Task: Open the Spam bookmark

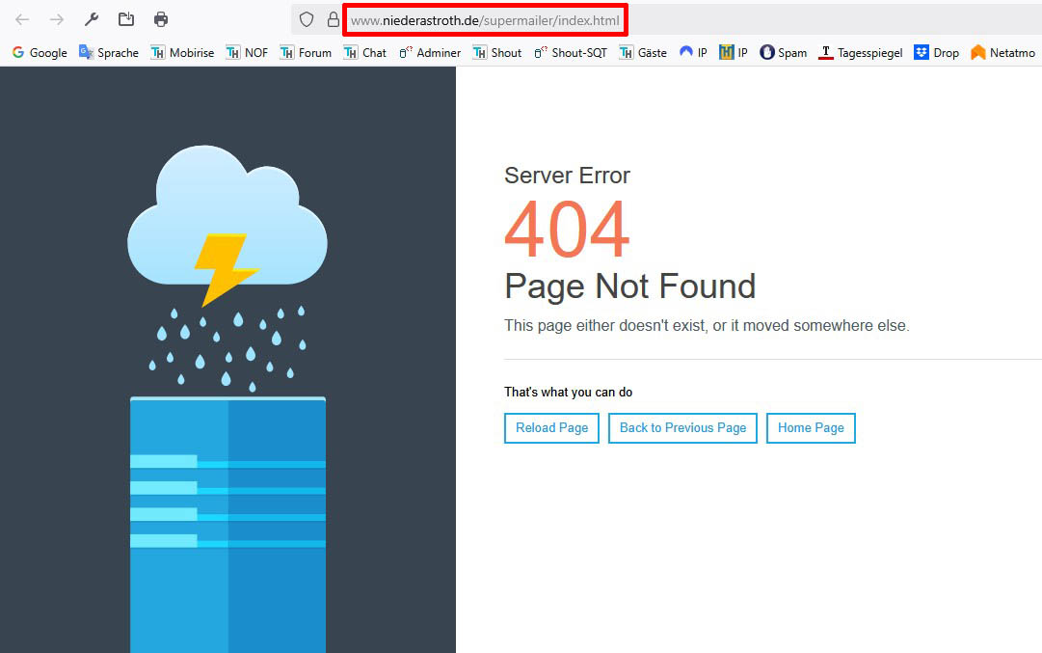Action: (x=783, y=53)
